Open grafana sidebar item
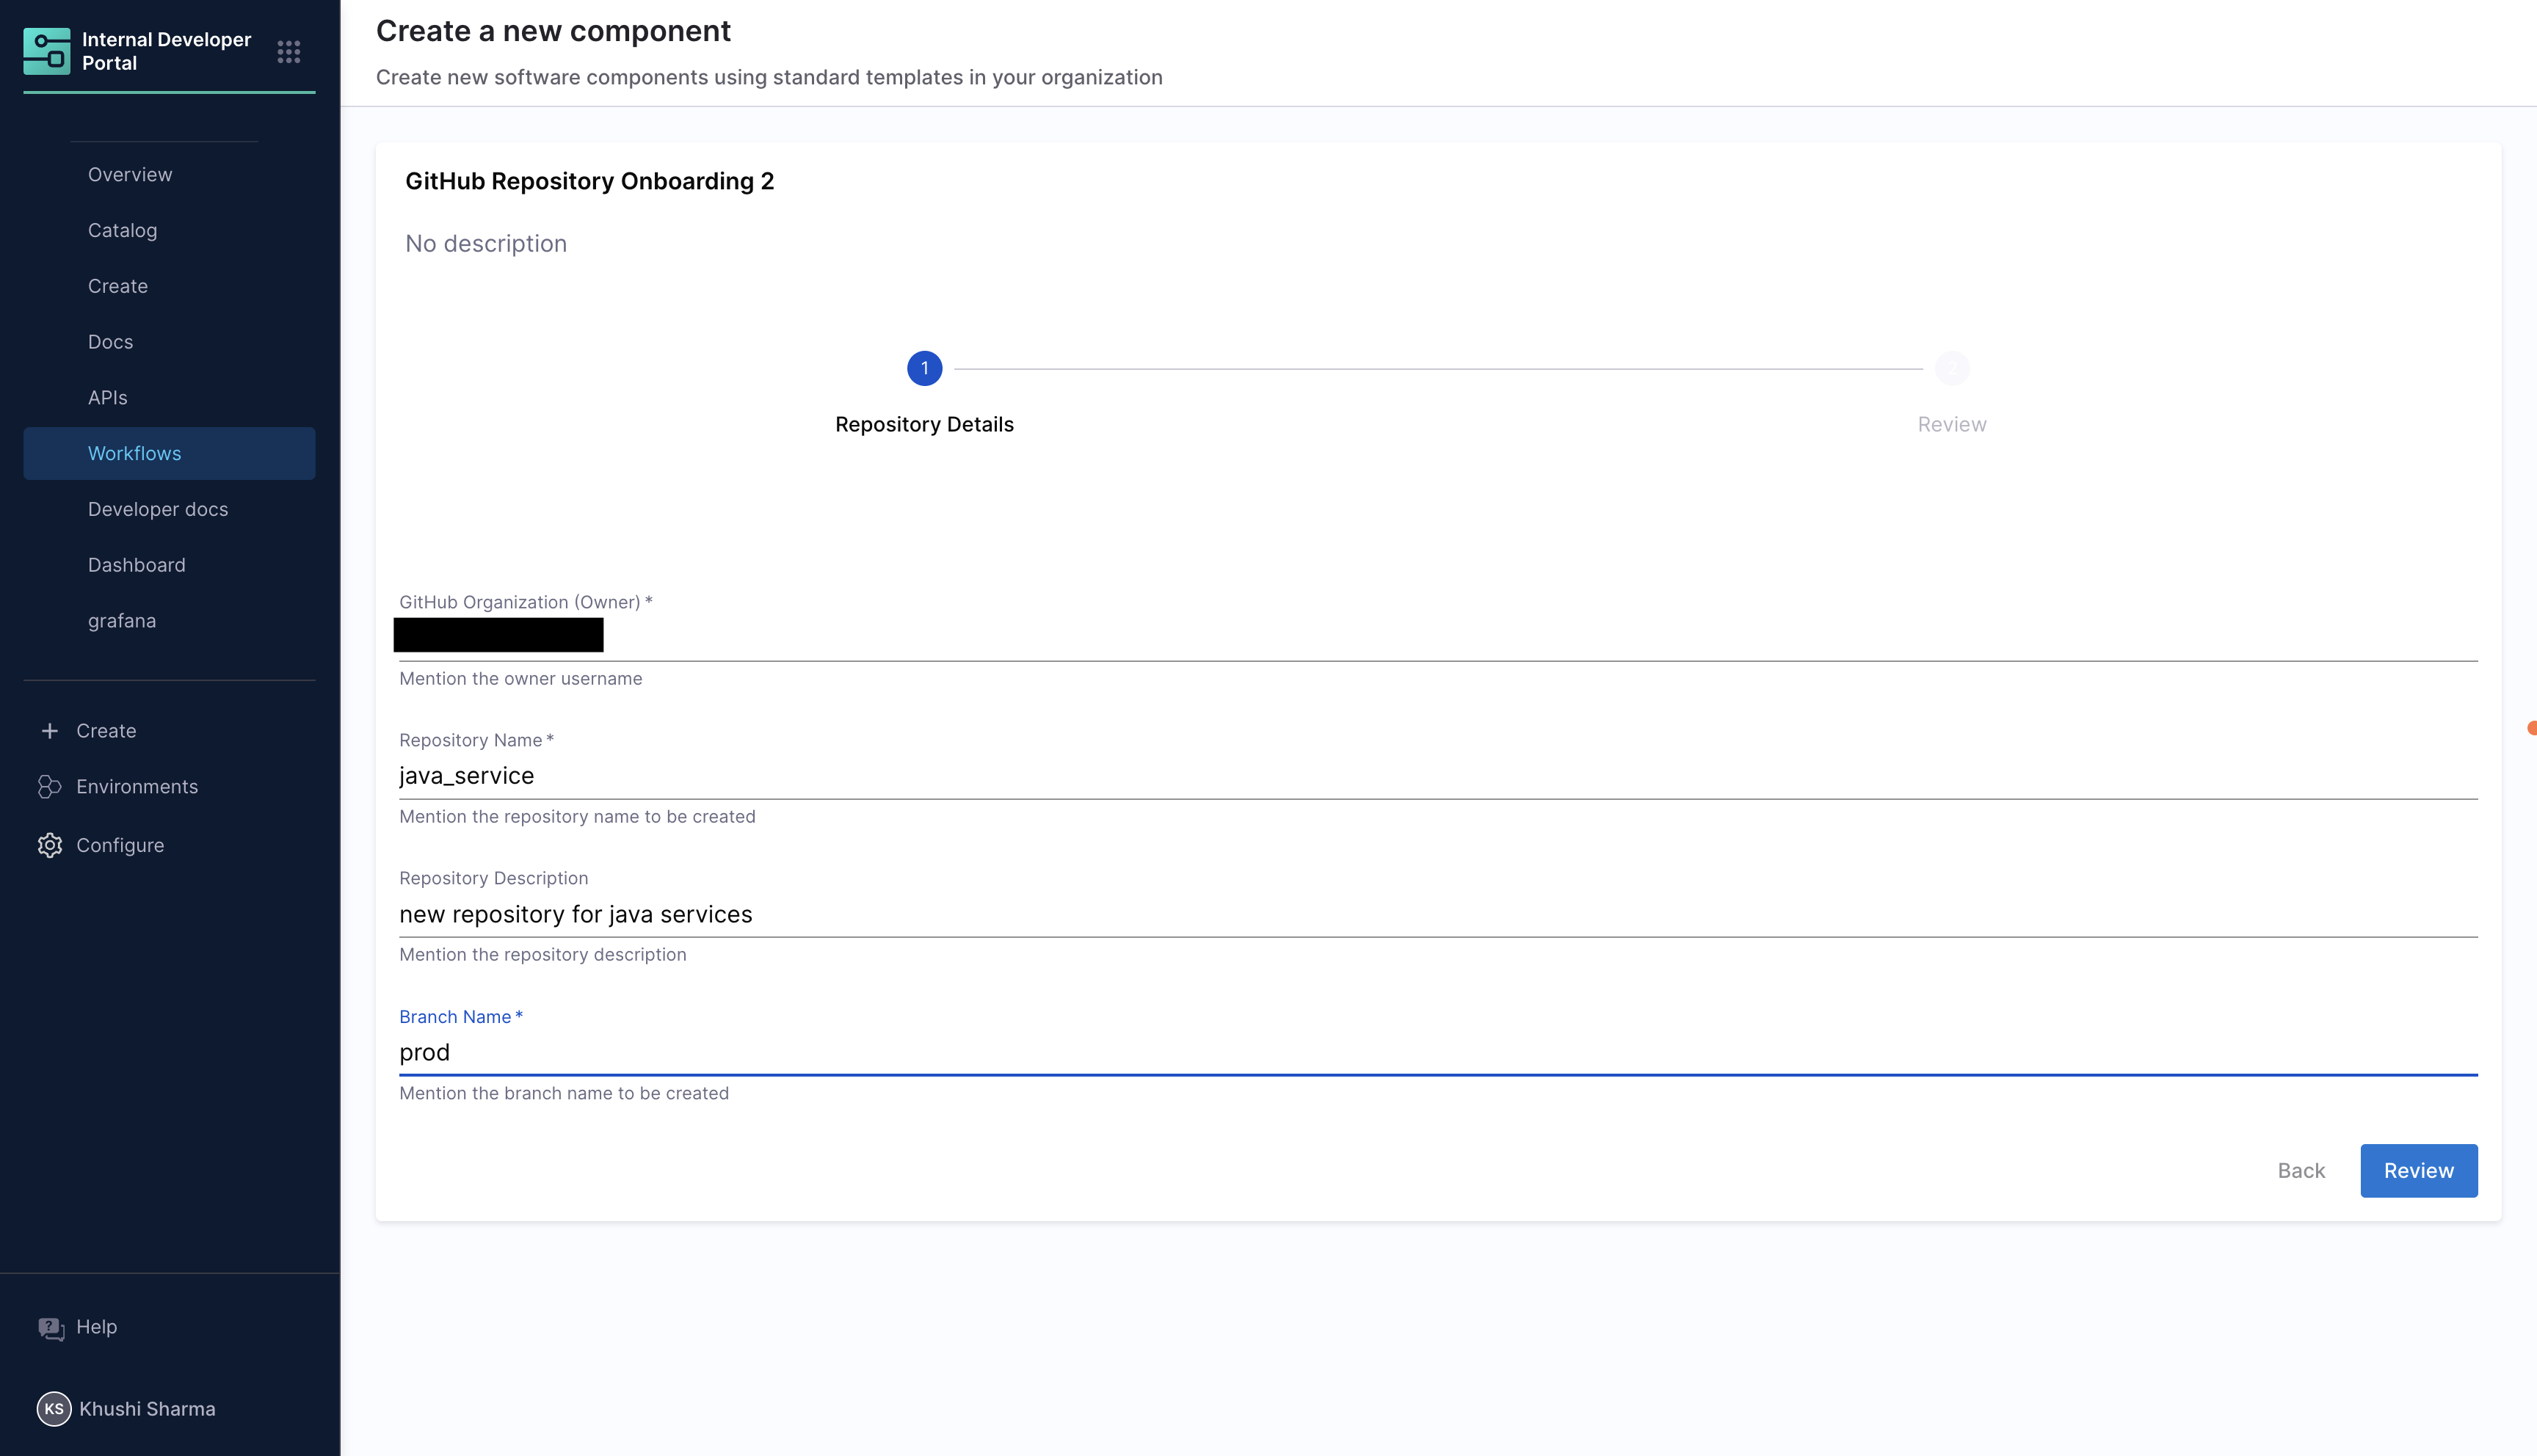The height and width of the screenshot is (1456, 2537). point(122,621)
